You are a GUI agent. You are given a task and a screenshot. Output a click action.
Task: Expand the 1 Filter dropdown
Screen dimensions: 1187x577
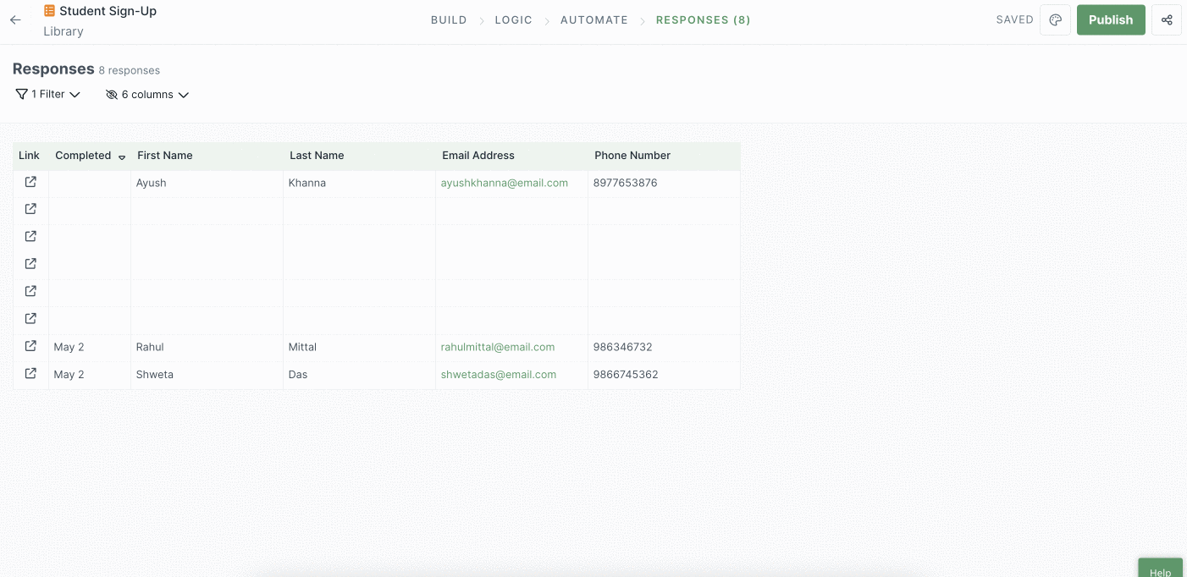(47, 94)
